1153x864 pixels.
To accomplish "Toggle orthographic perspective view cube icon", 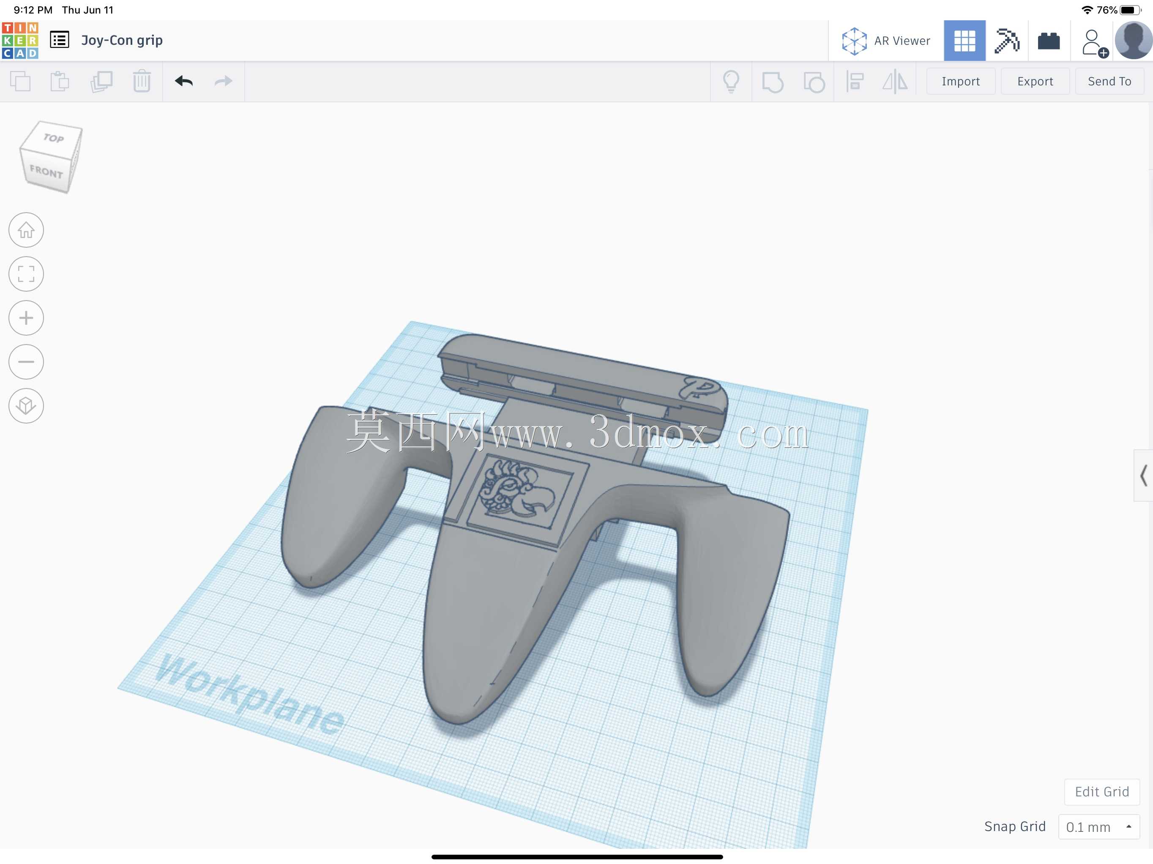I will click(x=26, y=406).
